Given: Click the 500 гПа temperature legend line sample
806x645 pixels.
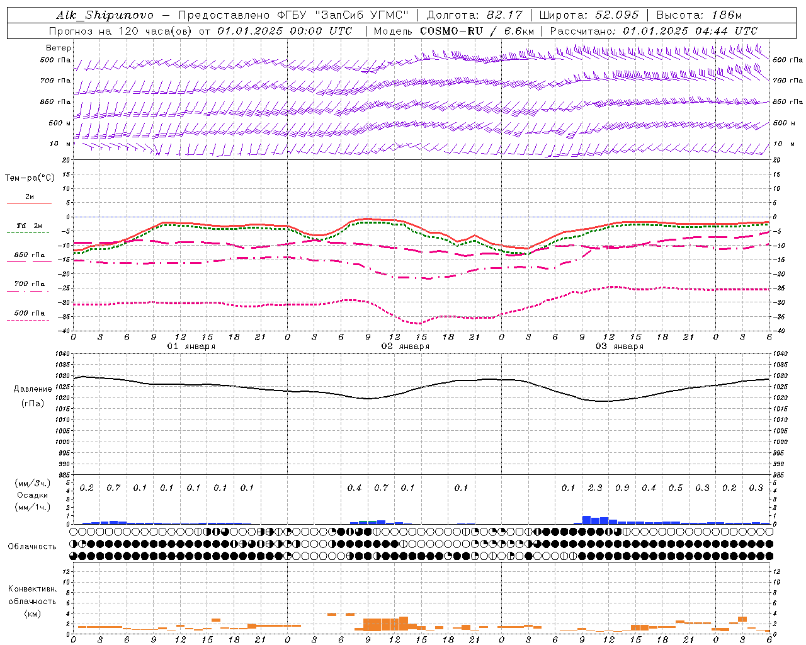Looking at the screenshot, I should point(29,320).
